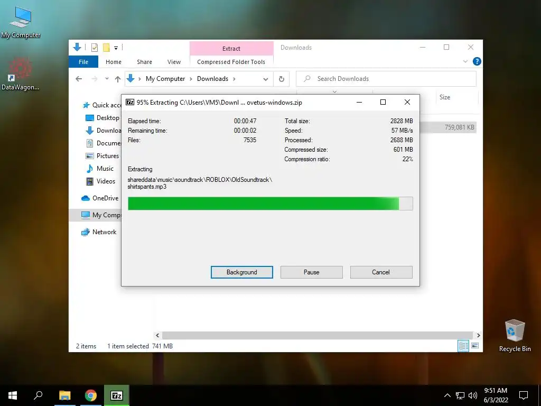This screenshot has width=541, height=406.
Task: Go up one folder level
Action: click(118, 79)
